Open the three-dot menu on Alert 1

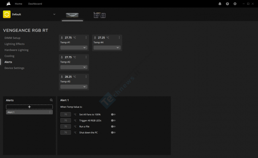[x=50, y=112]
